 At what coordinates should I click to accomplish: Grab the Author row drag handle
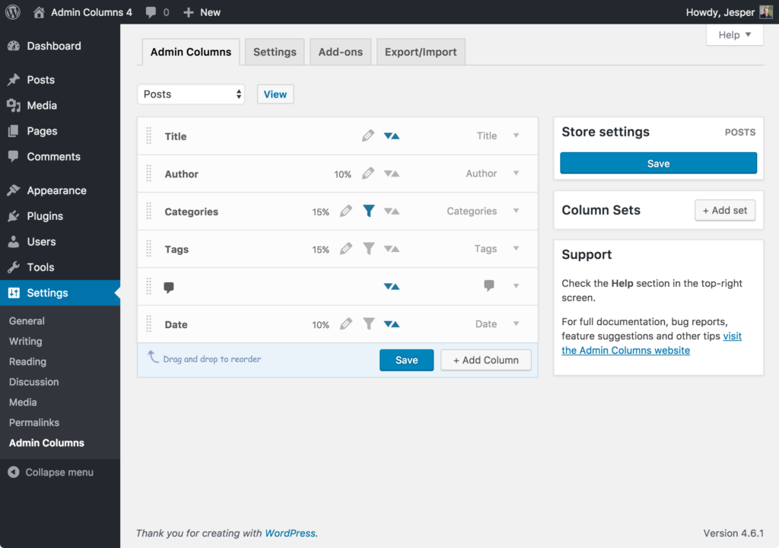click(149, 174)
